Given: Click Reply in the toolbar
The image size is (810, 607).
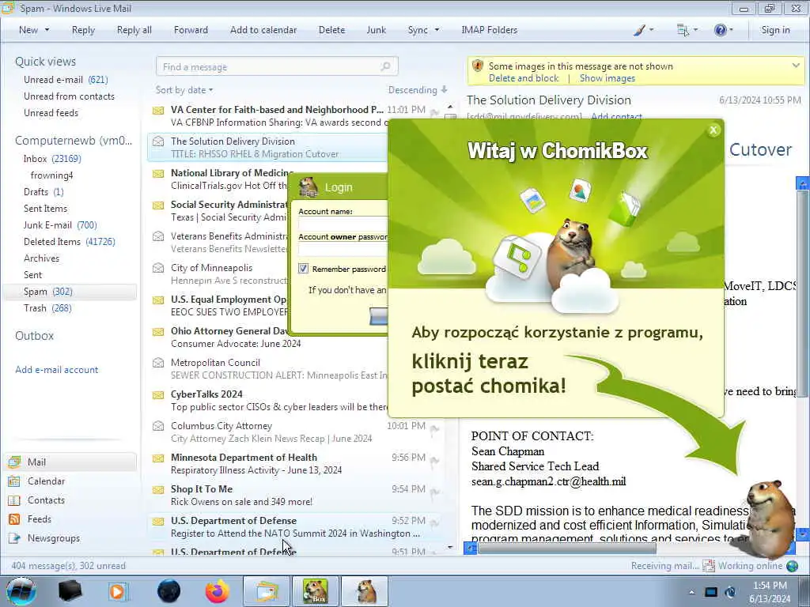Looking at the screenshot, I should (x=83, y=30).
